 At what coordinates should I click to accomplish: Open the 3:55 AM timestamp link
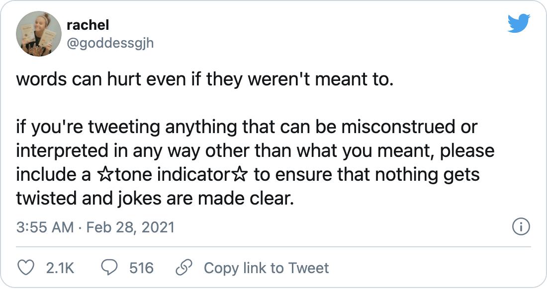point(45,227)
